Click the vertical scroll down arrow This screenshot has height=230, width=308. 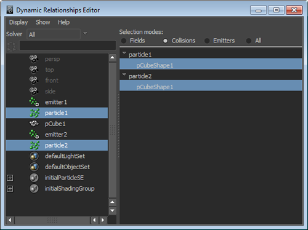[x=112, y=210]
